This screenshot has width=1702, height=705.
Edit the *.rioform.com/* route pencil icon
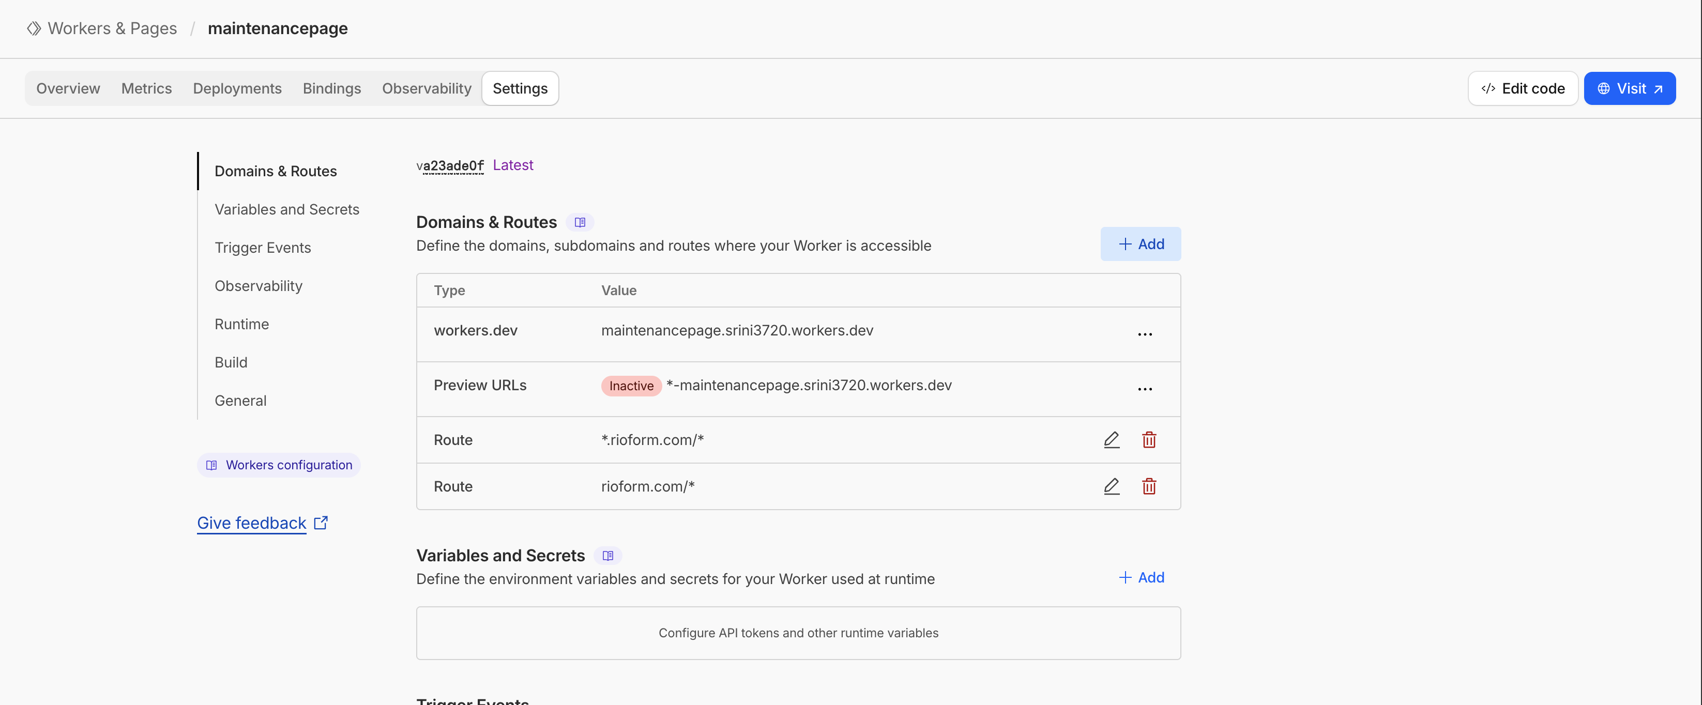pos(1112,439)
